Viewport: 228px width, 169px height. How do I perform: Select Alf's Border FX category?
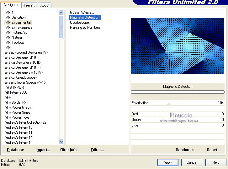tap(16, 102)
